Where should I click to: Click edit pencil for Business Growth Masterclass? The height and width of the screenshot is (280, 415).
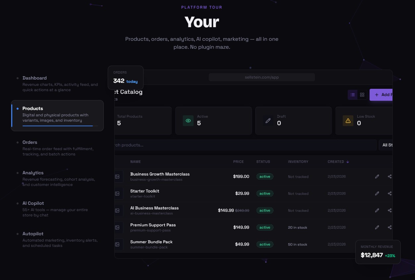377,177
